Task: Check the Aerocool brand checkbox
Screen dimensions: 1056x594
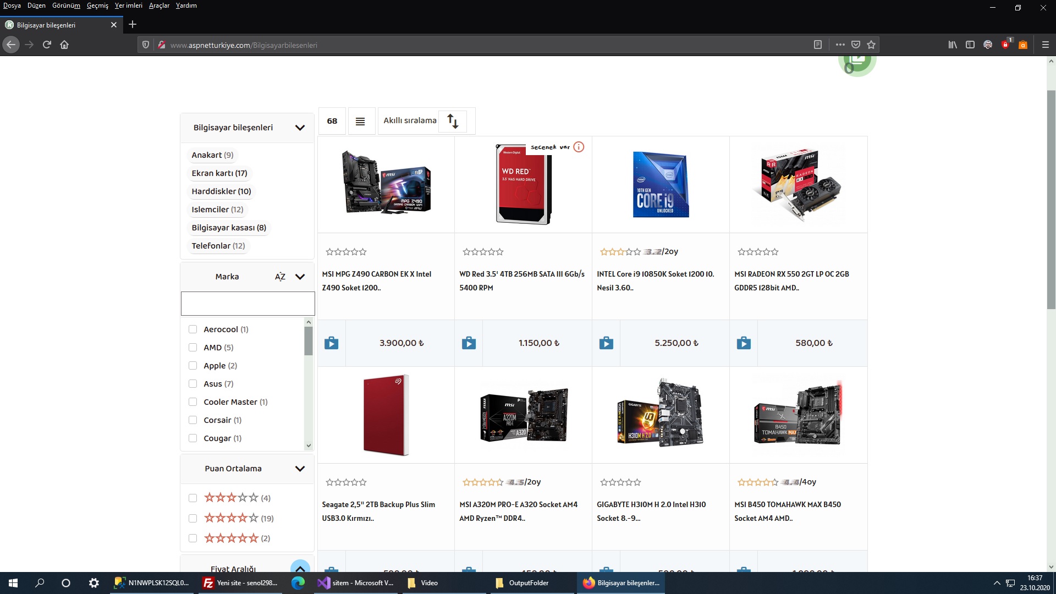Action: pos(193,329)
